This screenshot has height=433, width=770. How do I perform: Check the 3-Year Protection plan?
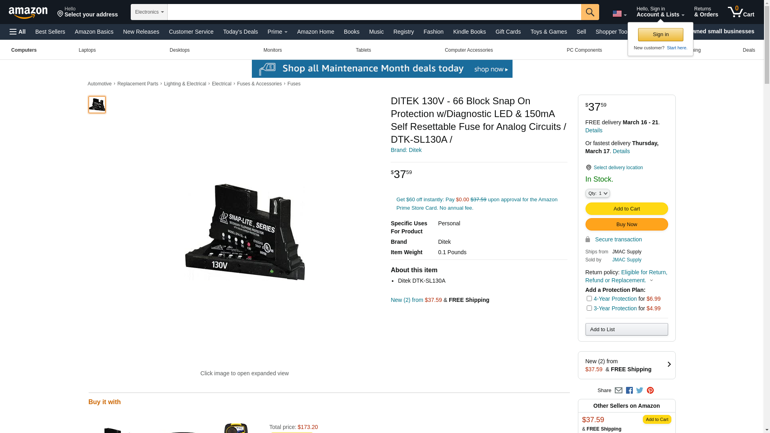click(589, 308)
